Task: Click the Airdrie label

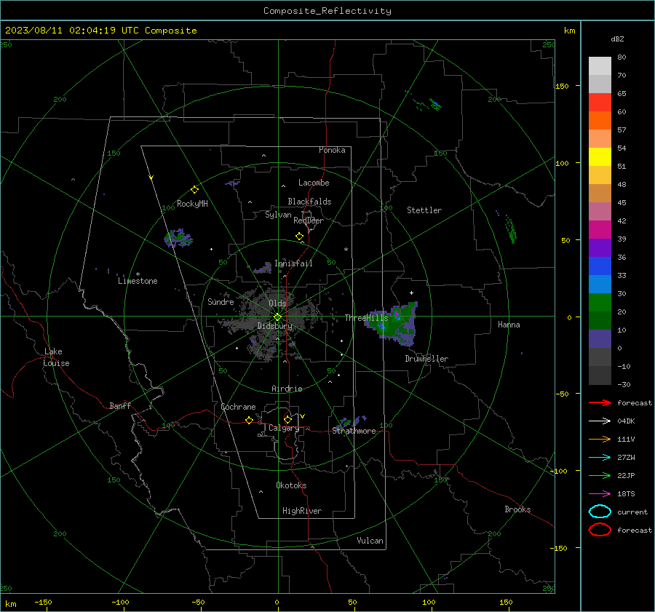Action: click(x=287, y=389)
